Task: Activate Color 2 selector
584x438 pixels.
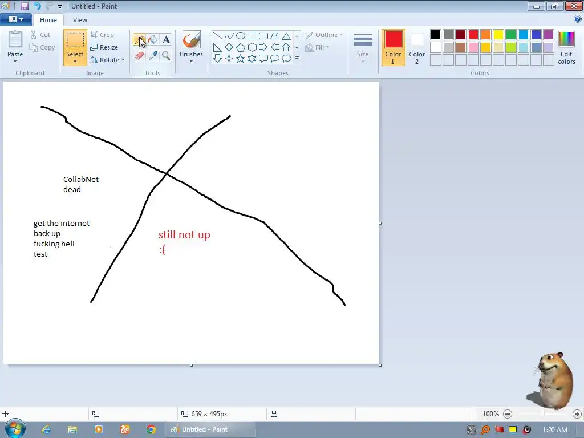Action: tap(417, 47)
